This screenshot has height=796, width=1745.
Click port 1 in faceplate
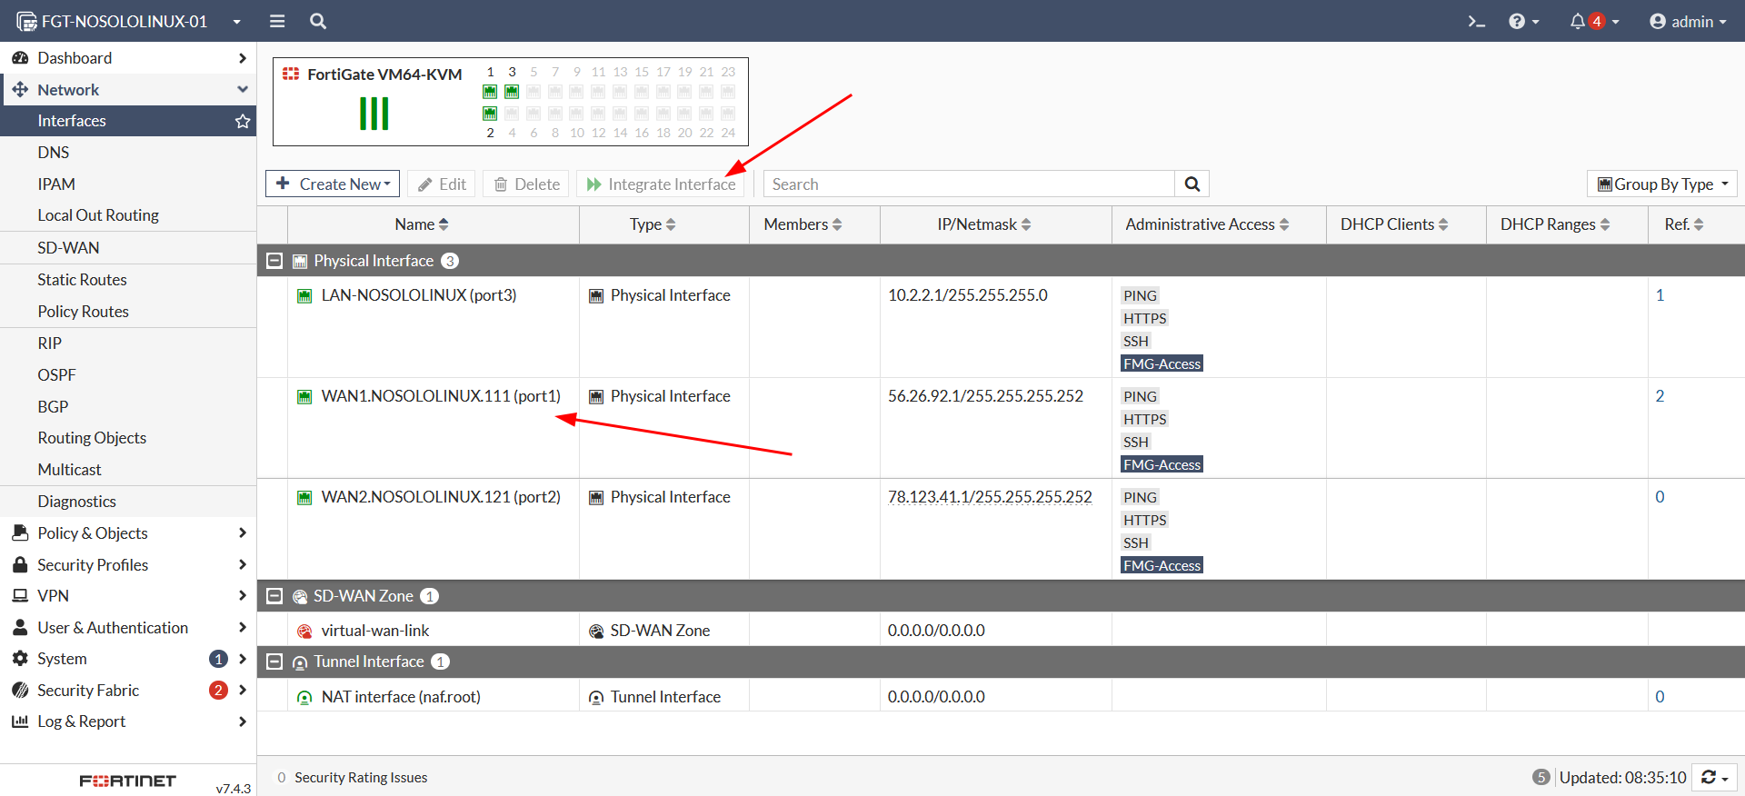click(490, 92)
